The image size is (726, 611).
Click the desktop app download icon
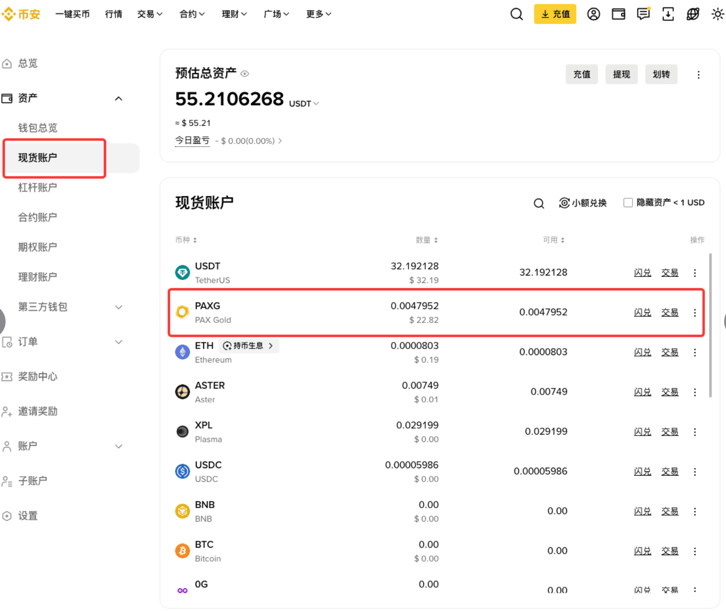668,14
